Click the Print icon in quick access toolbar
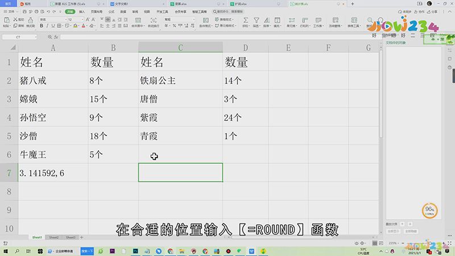Image resolution: width=455 pixels, height=256 pixels. (x=36, y=11)
